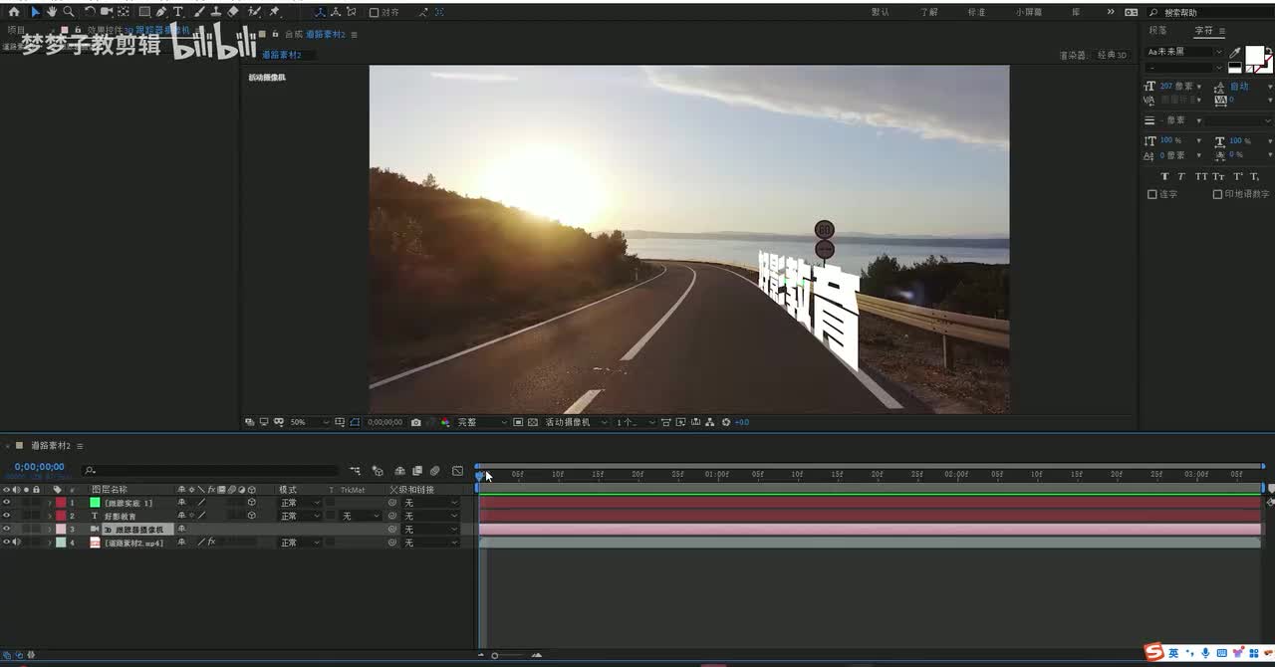1275x667 pixels.
Task: Click the eyedropper in Character panel
Action: point(1235,52)
